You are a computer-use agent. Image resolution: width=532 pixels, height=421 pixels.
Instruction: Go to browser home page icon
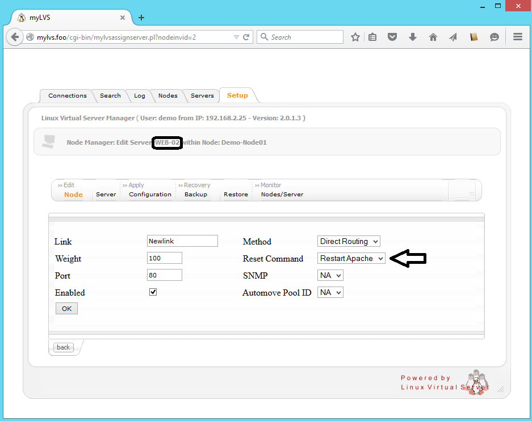tap(433, 37)
